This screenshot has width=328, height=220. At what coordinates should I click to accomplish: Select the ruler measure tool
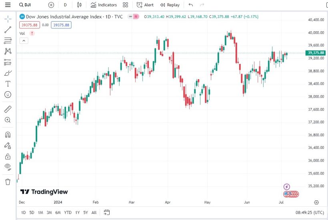tap(8, 109)
